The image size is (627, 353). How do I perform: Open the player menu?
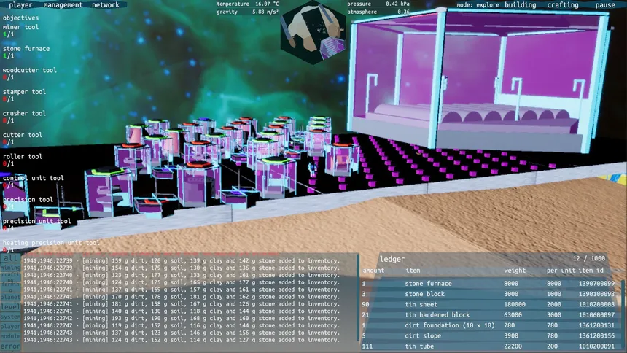(x=20, y=5)
